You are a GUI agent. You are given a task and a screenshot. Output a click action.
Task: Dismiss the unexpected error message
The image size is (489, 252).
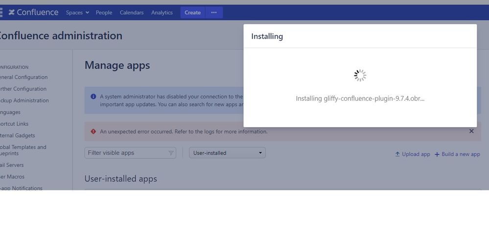point(471,131)
